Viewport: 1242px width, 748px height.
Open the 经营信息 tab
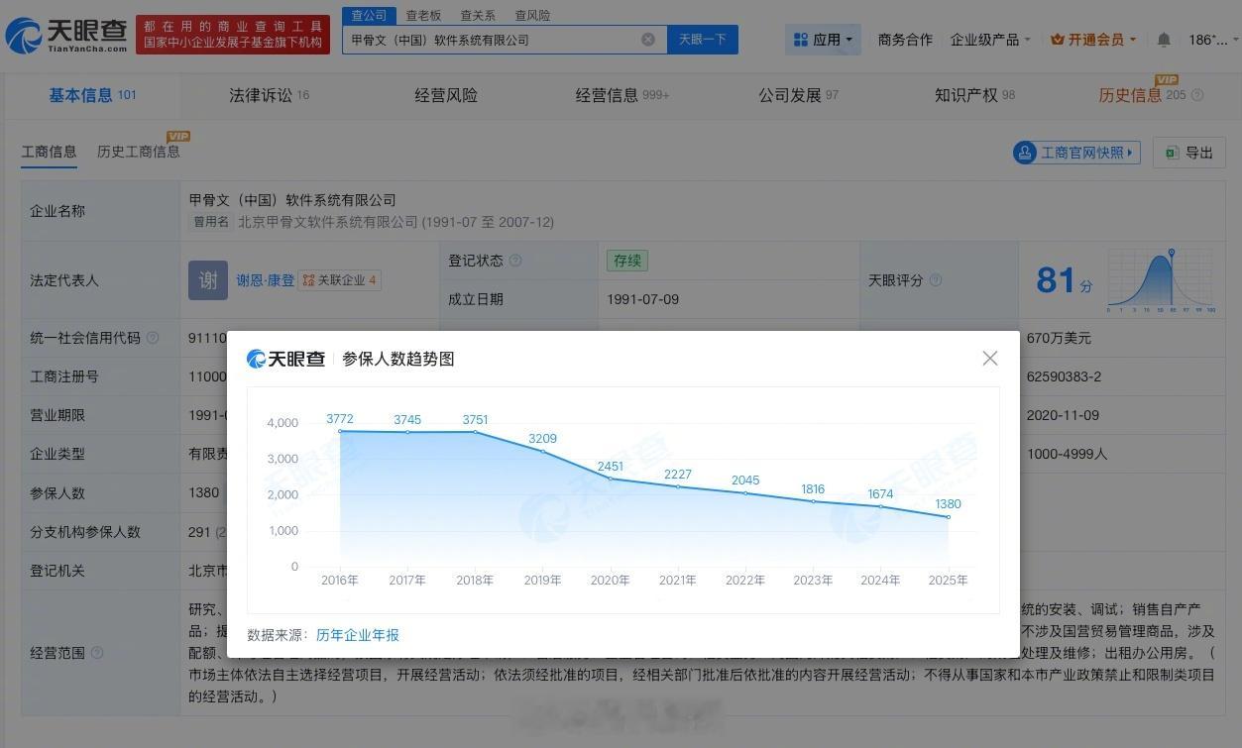(x=622, y=95)
